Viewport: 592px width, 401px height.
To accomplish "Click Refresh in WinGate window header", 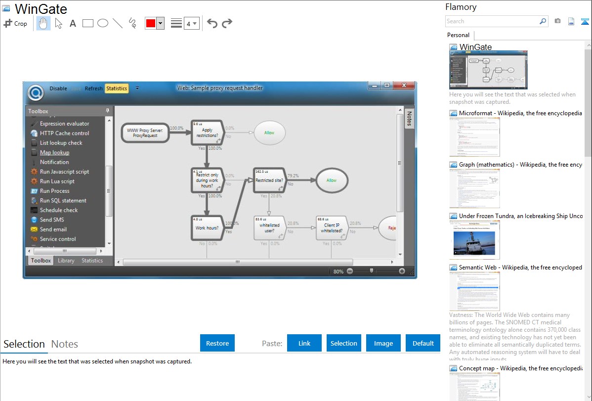I will pyautogui.click(x=93, y=89).
